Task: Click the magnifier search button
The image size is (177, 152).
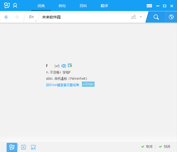Action: tap(156, 17)
